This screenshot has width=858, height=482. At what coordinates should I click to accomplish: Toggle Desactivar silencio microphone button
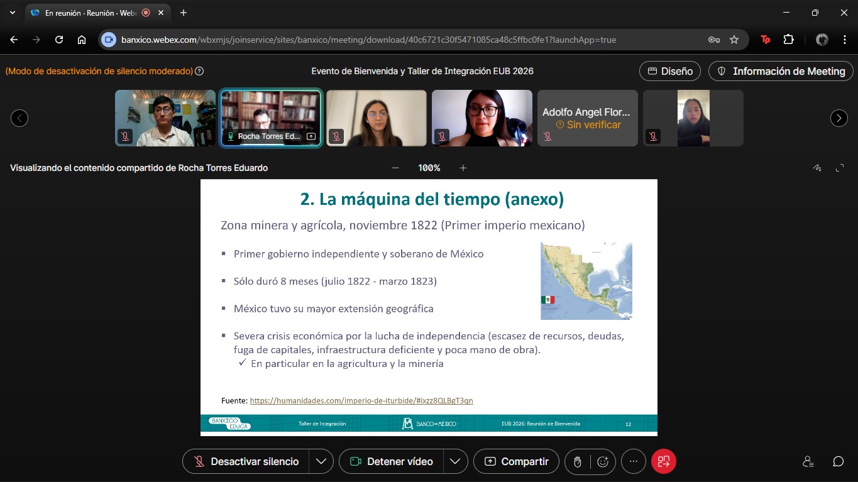click(246, 461)
